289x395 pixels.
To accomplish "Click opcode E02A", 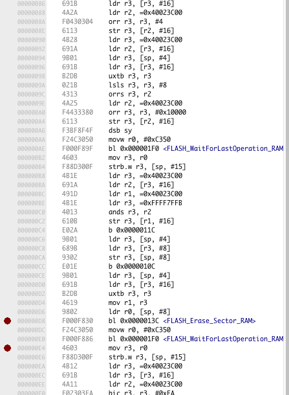I will click(x=70, y=231).
